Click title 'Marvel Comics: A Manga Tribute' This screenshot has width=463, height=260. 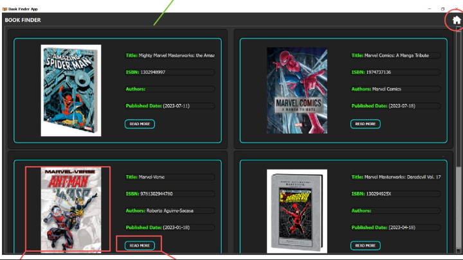[395, 55]
